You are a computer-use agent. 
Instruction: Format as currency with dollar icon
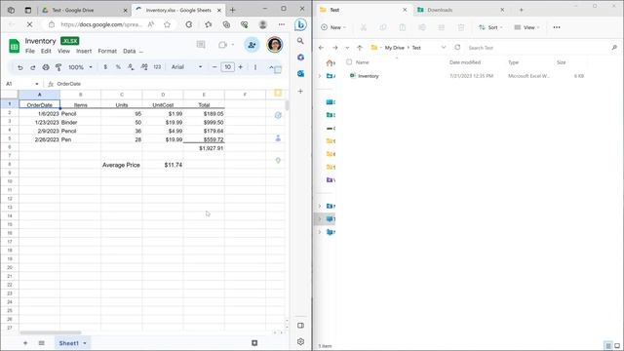(x=105, y=67)
